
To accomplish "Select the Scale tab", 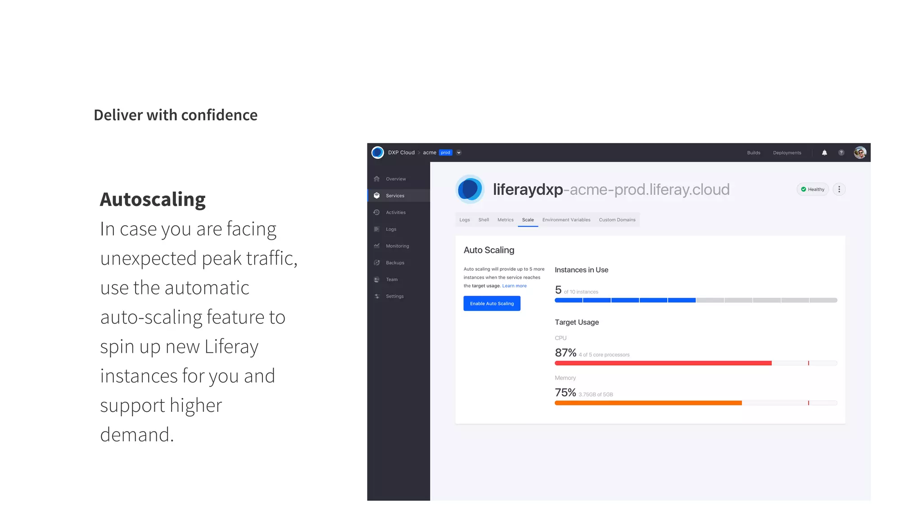I will [x=528, y=220].
